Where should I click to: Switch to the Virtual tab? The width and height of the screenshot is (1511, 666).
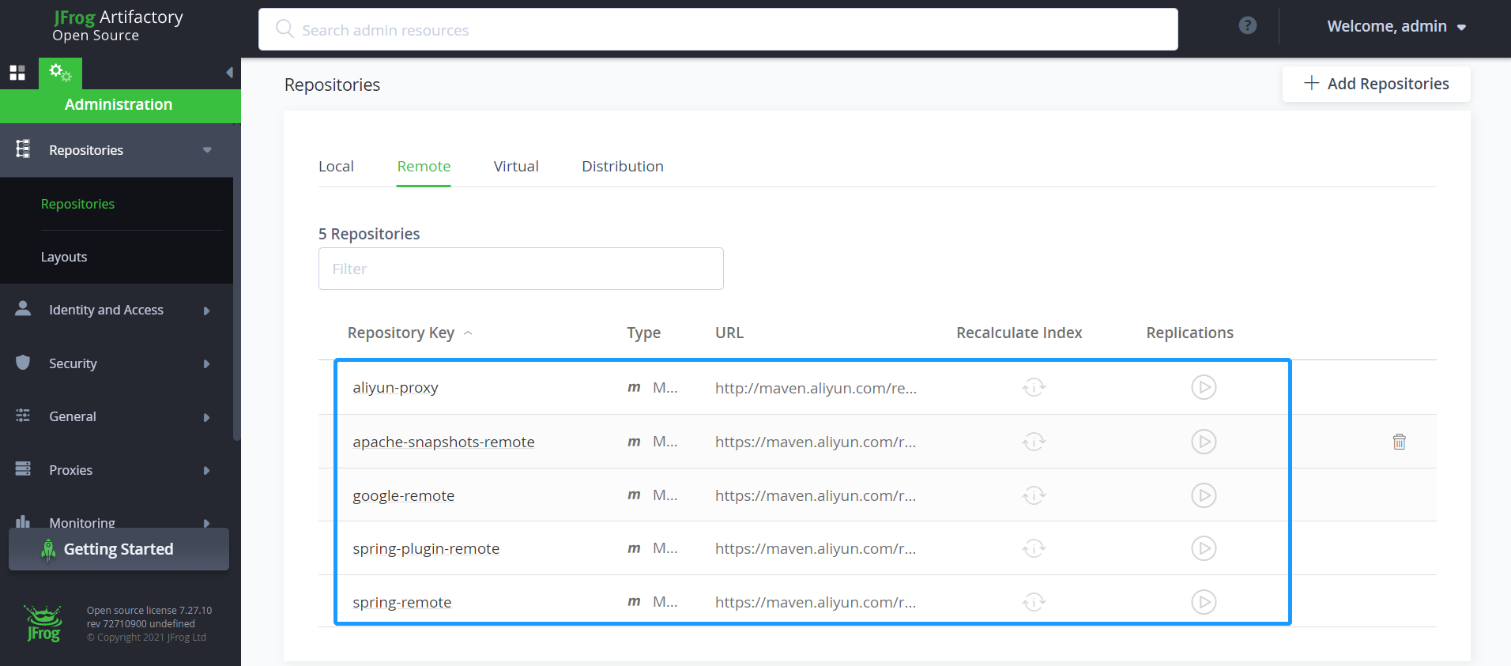[x=516, y=166]
